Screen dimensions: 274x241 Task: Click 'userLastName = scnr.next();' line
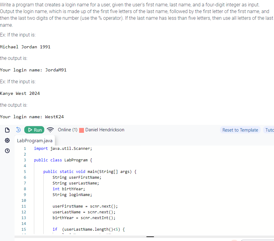[x=84, y=212]
